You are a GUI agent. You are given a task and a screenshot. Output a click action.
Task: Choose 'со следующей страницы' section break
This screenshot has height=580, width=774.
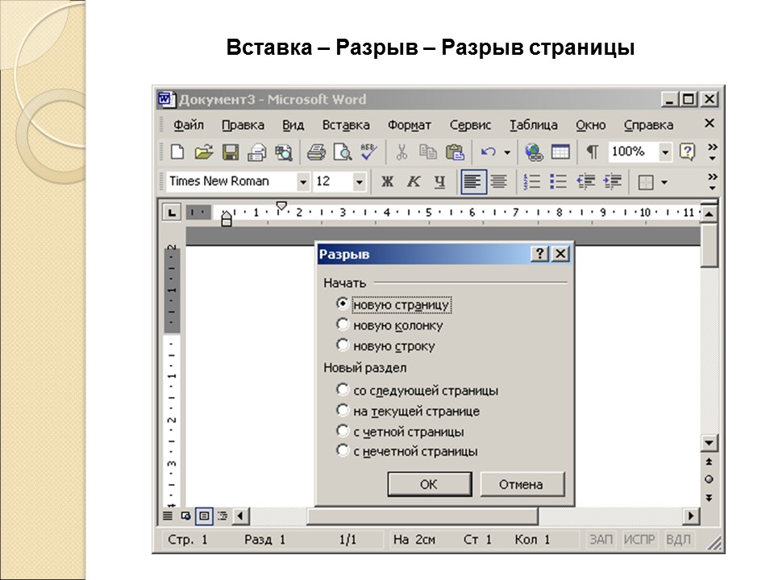[343, 390]
